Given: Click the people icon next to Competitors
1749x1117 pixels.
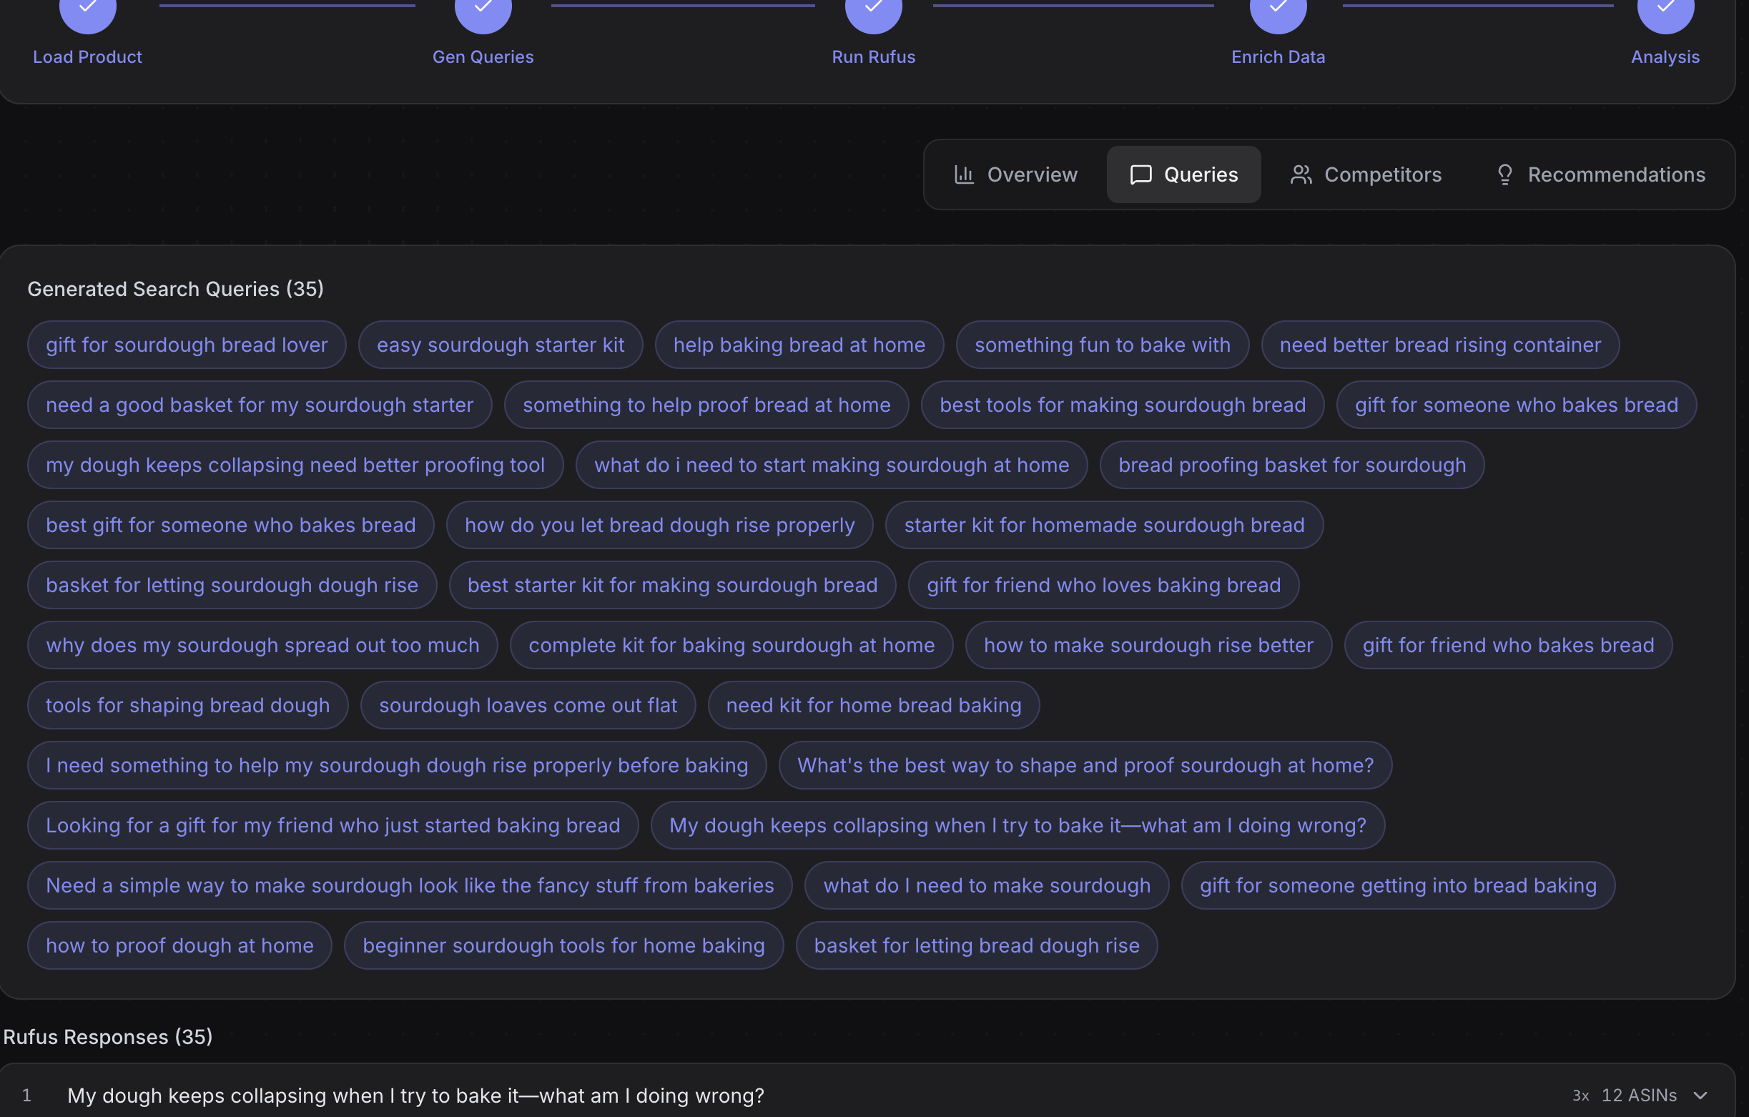Looking at the screenshot, I should click(x=1301, y=174).
